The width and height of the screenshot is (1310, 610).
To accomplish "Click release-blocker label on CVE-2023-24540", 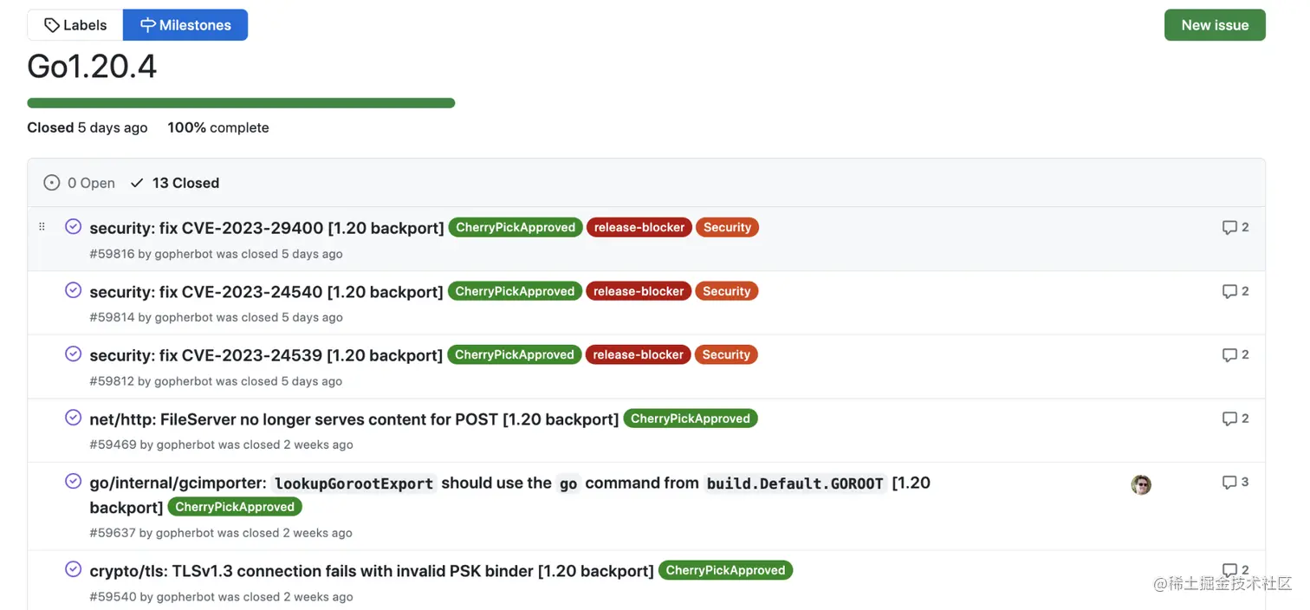I will 639,291.
